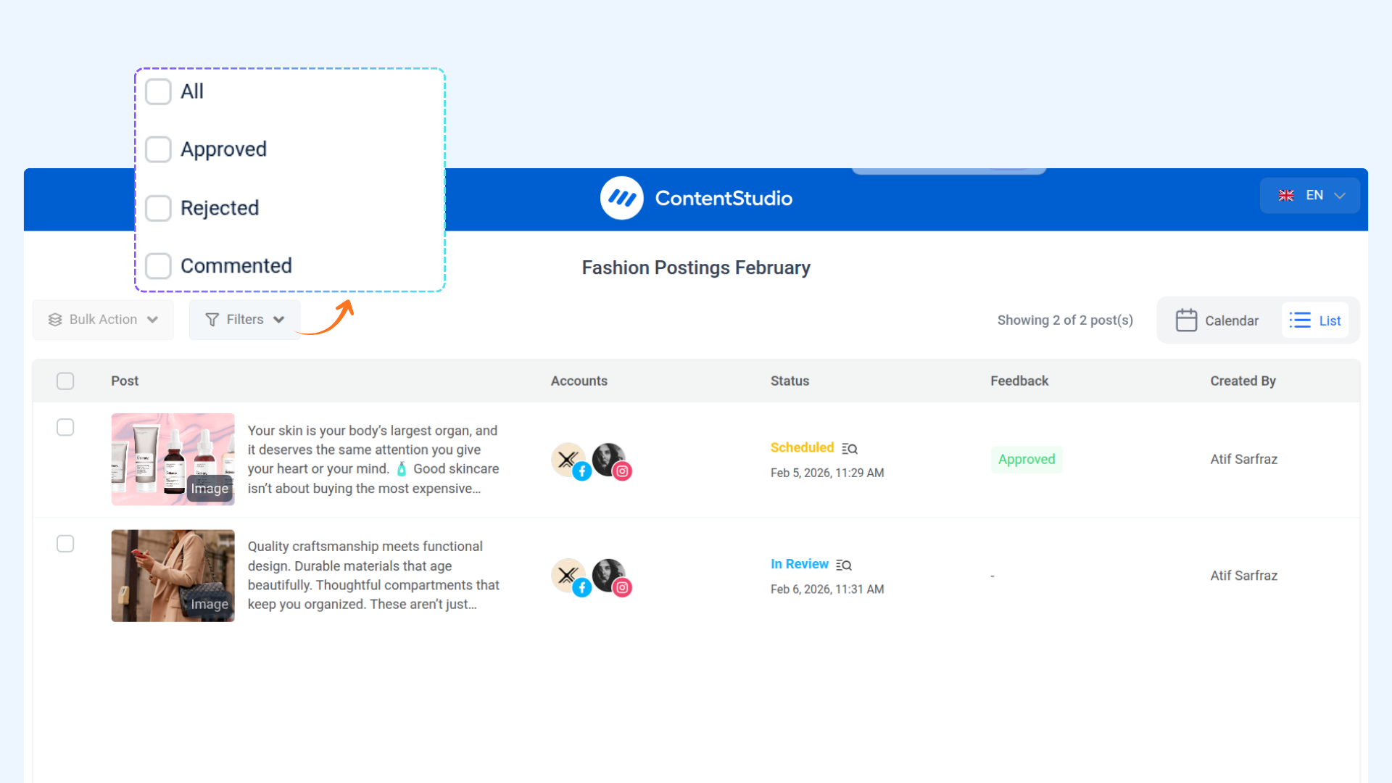This screenshot has height=783, width=1392.
Task: Tick the Rejected filter option
Action: pos(158,208)
